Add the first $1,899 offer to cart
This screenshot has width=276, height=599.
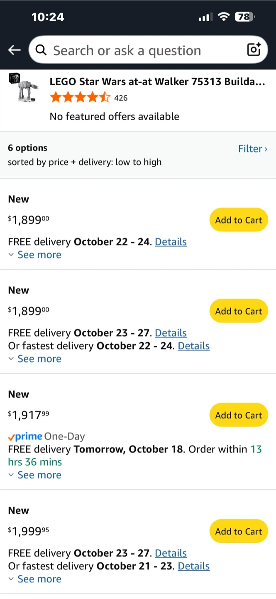239,220
